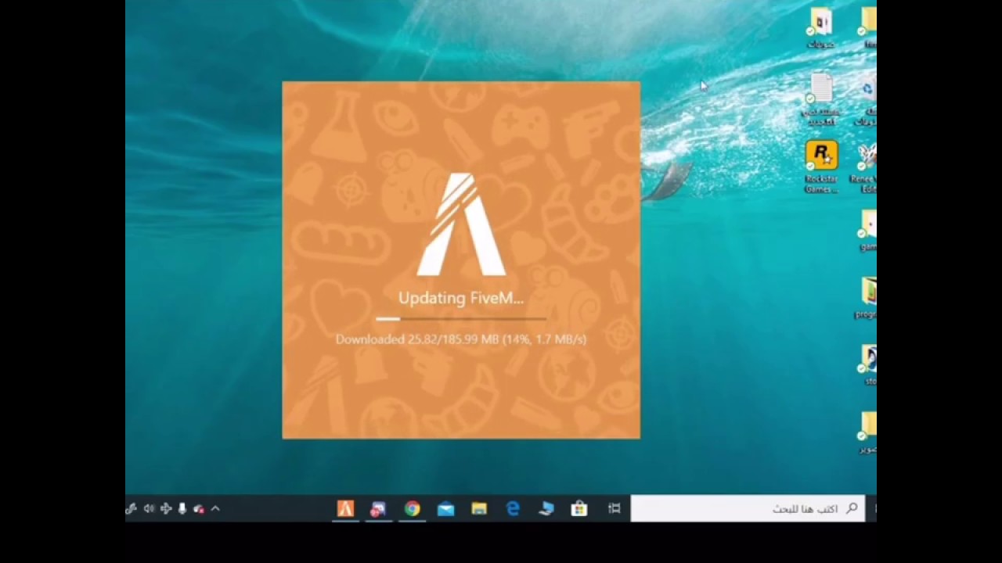Click the FiveM logo in updater window
Viewport: 1002px width, 563px height.
pyautogui.click(x=461, y=225)
